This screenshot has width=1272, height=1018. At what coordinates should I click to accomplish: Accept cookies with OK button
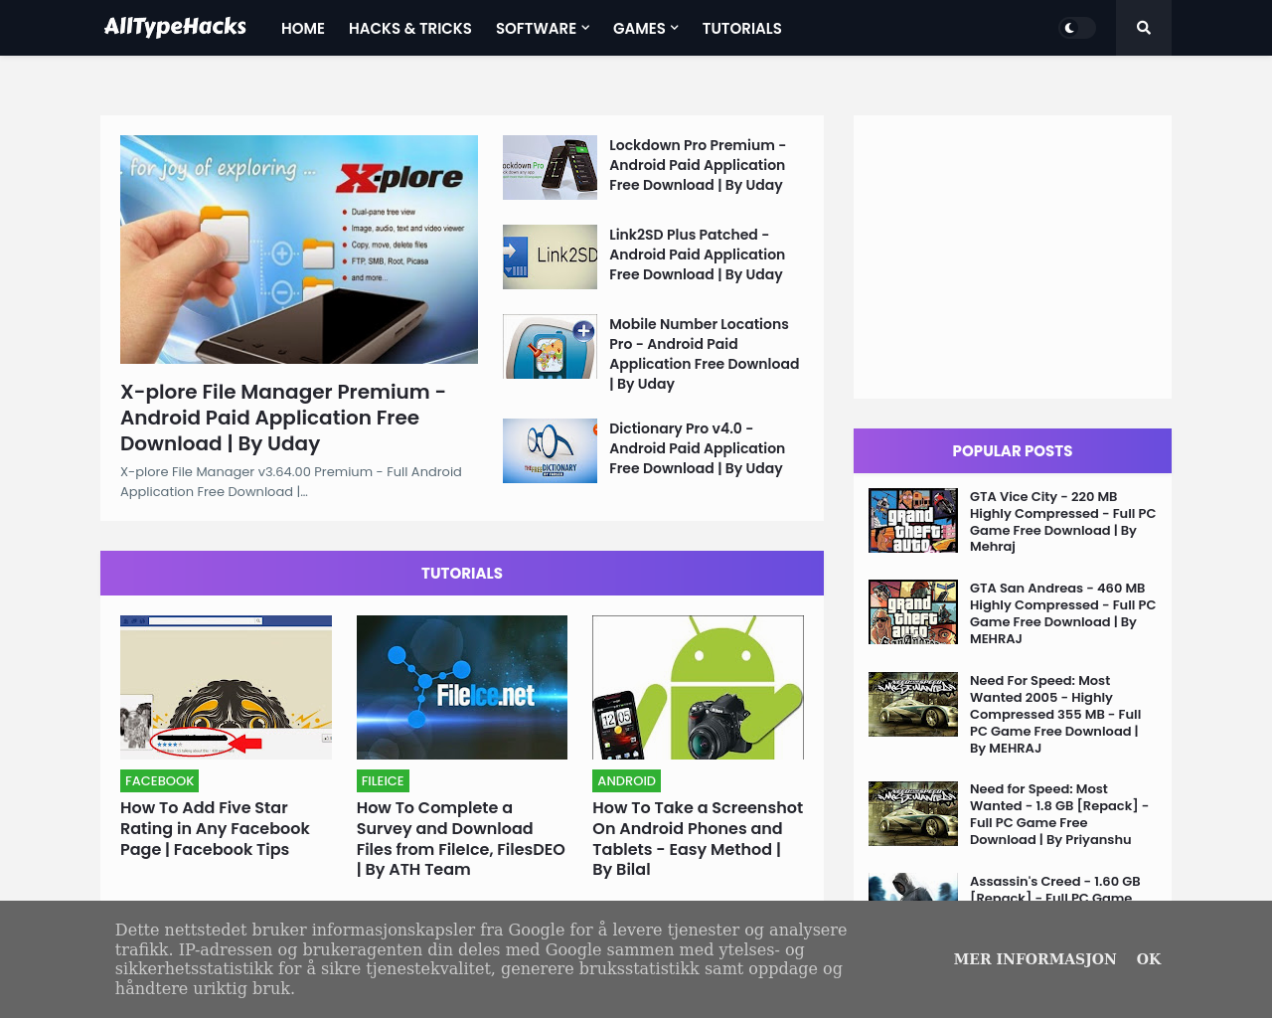(1149, 958)
